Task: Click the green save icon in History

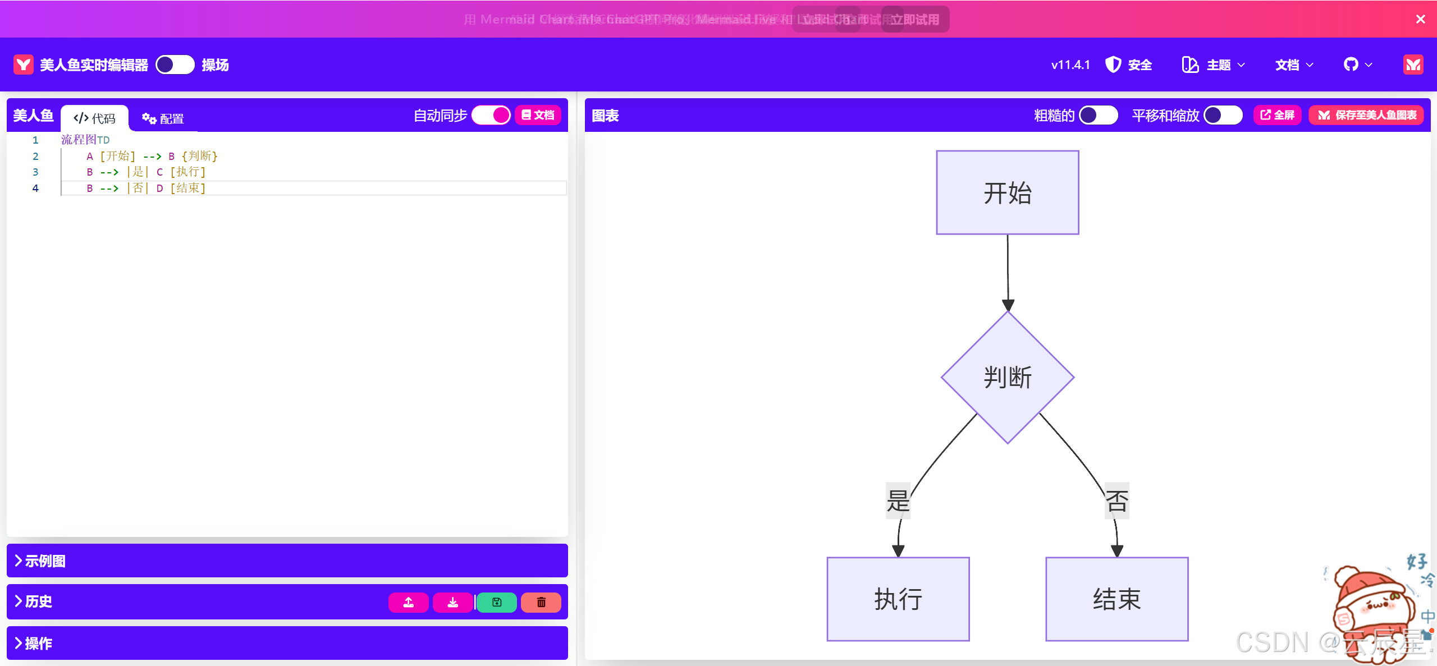Action: click(497, 602)
